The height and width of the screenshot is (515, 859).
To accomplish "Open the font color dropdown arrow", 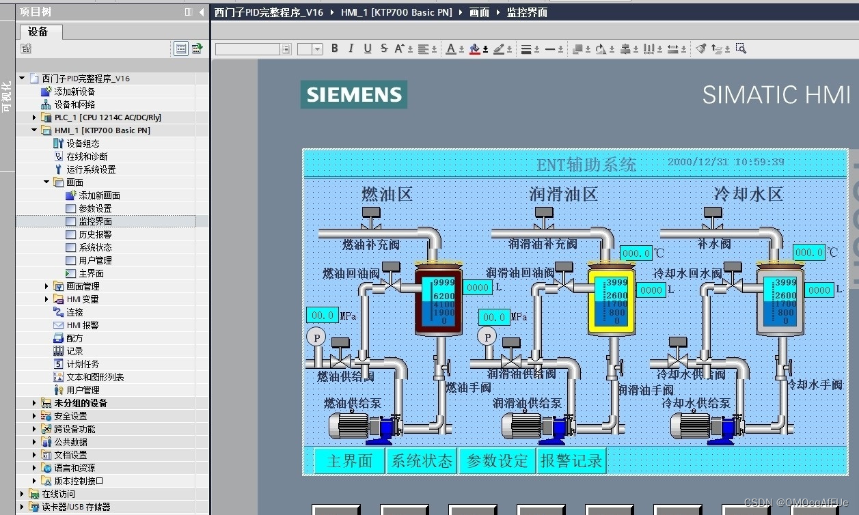I will click(461, 49).
